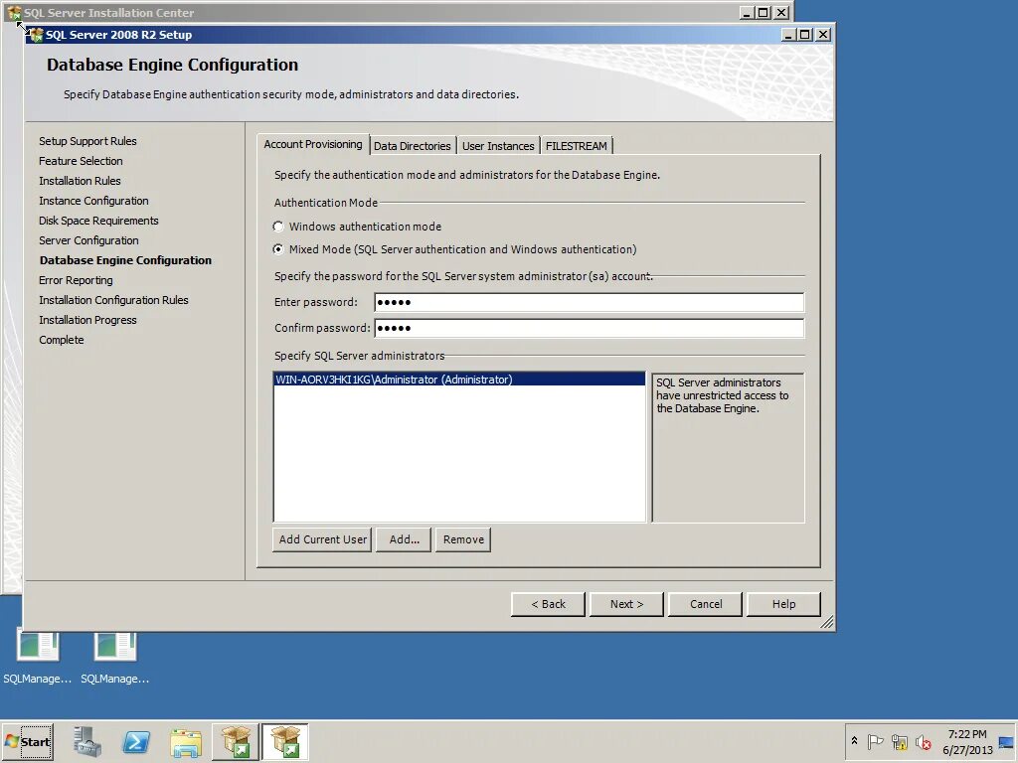Cancel the SQL Server setup
The width and height of the screenshot is (1018, 763).
[706, 604]
